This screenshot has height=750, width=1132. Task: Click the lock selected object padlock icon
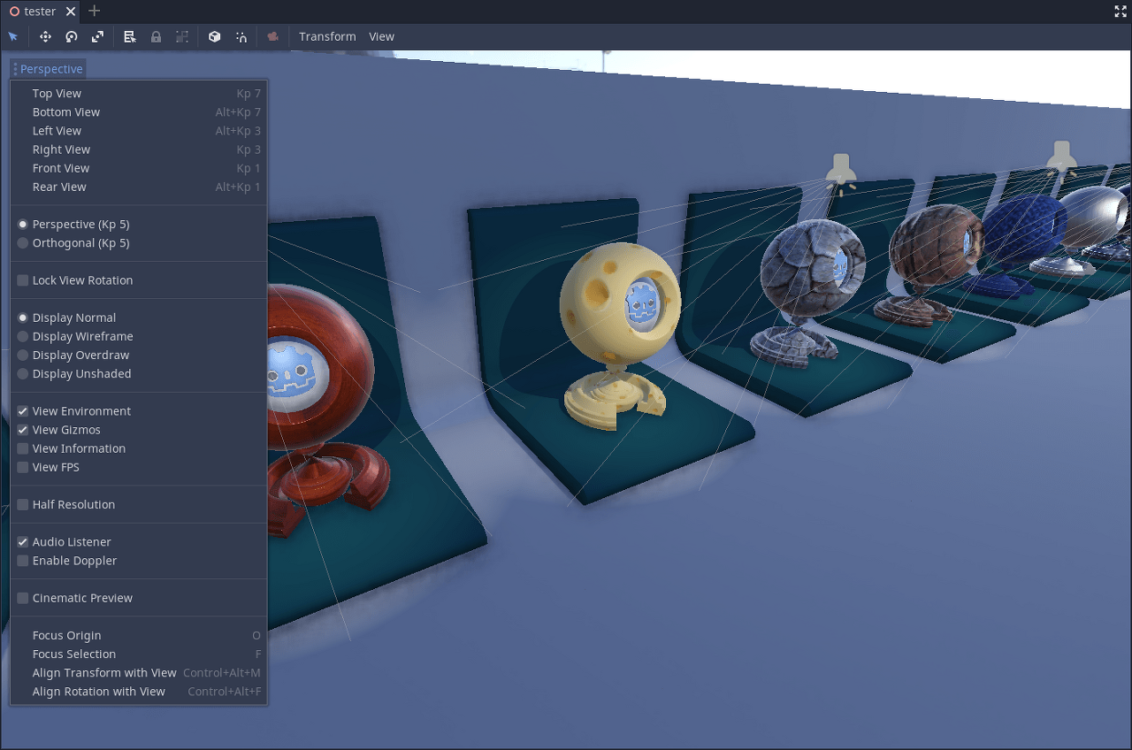tap(156, 36)
